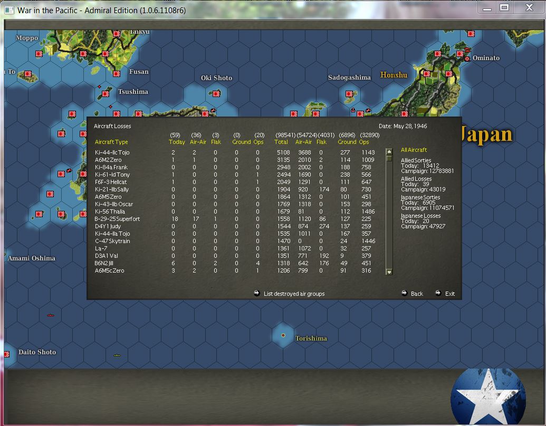This screenshot has height=426, width=546.
Task: Select the D3A1 Val row
Action: [x=235, y=256]
